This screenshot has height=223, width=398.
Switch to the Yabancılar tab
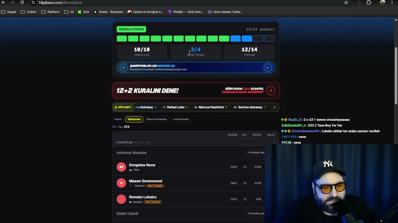click(134, 119)
